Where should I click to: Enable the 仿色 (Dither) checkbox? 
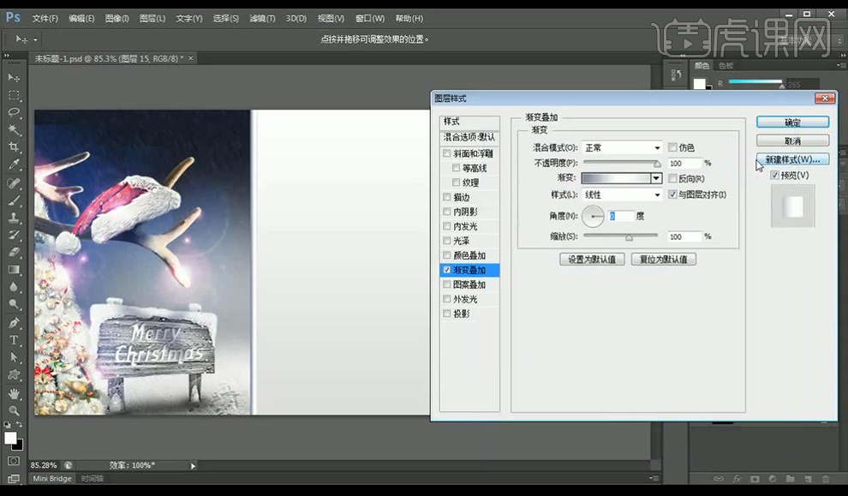click(672, 147)
